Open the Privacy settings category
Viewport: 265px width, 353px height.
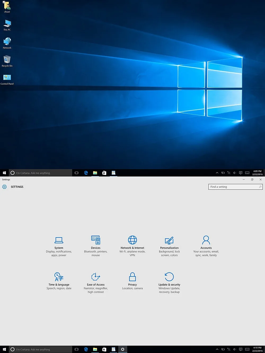click(132, 281)
